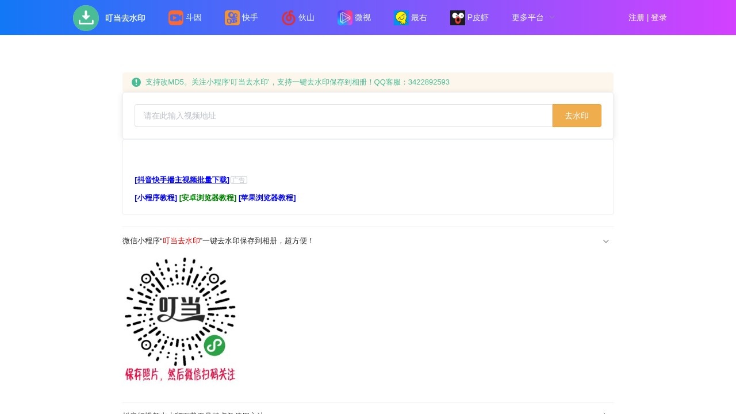Click the 叮当 mini-program QR code image
736x414 pixels.
pos(180,319)
